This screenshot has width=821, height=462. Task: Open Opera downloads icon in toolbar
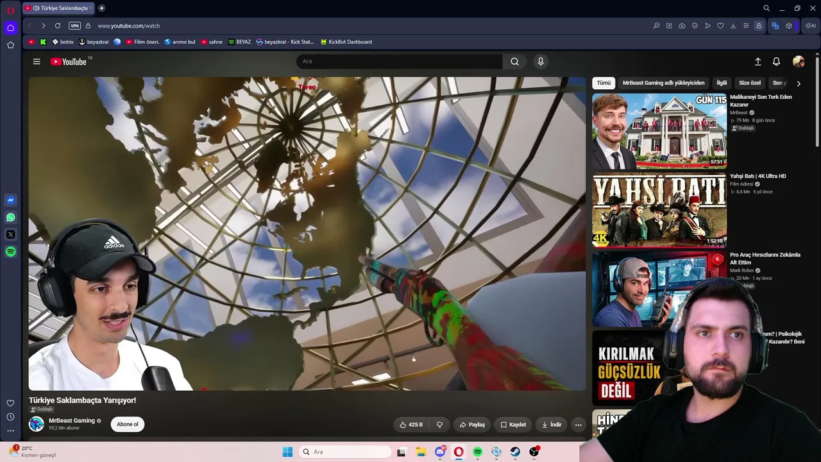point(733,26)
